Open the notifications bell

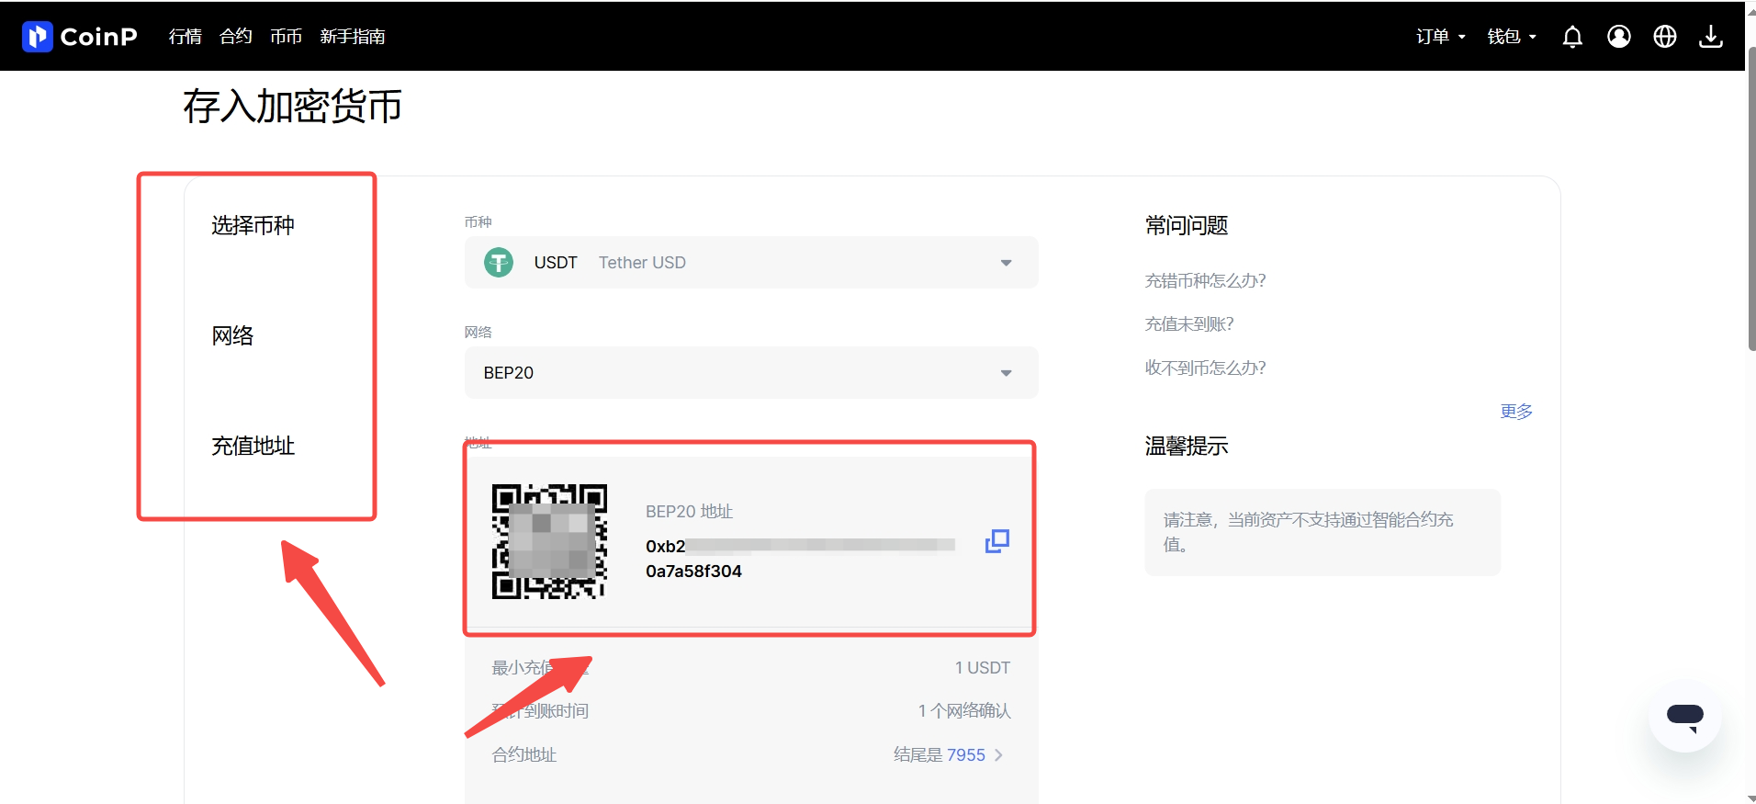[1572, 37]
